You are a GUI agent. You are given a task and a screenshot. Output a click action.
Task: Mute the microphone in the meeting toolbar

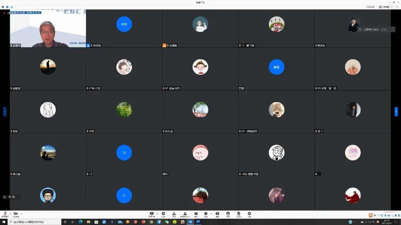pos(5,214)
